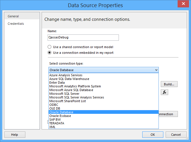Choose Microsoft SQL Server connection type
Image resolution: width=191 pixels, height=142 pixels.
(x=104, y=94)
